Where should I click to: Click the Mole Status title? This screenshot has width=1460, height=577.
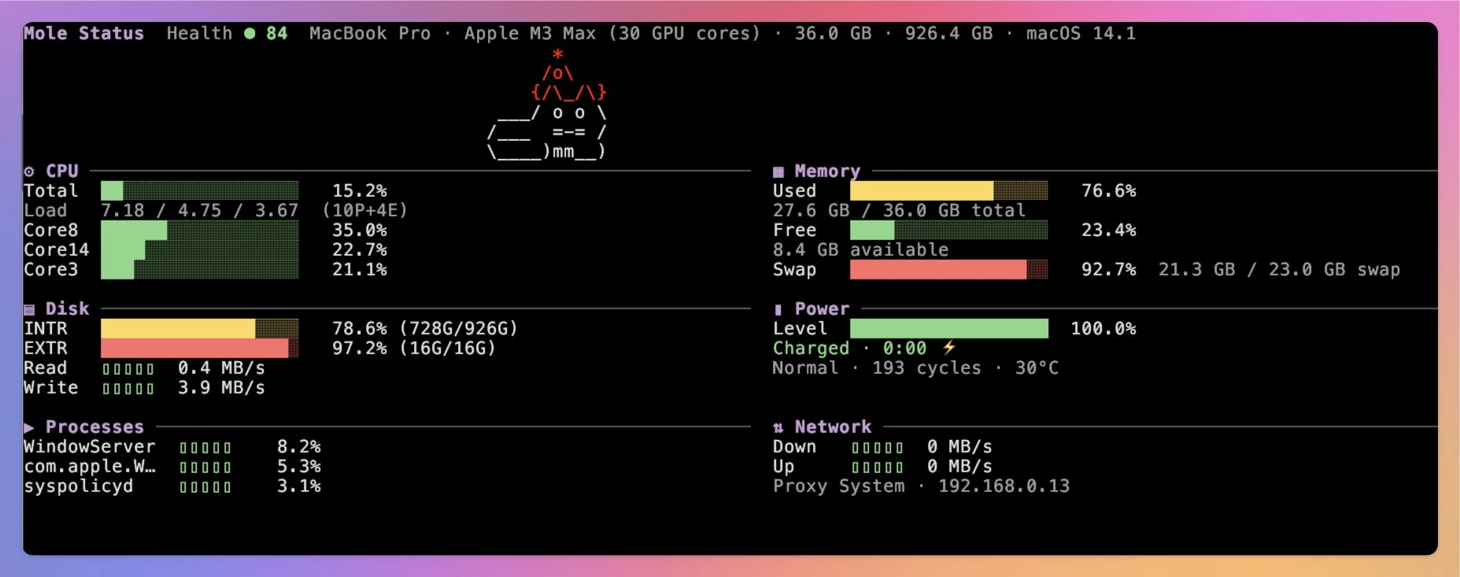83,34
